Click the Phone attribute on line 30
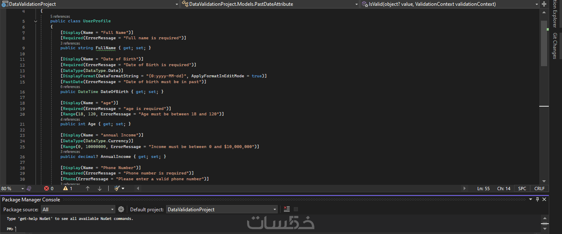Screen dimensions: 562x234 [134, 179]
